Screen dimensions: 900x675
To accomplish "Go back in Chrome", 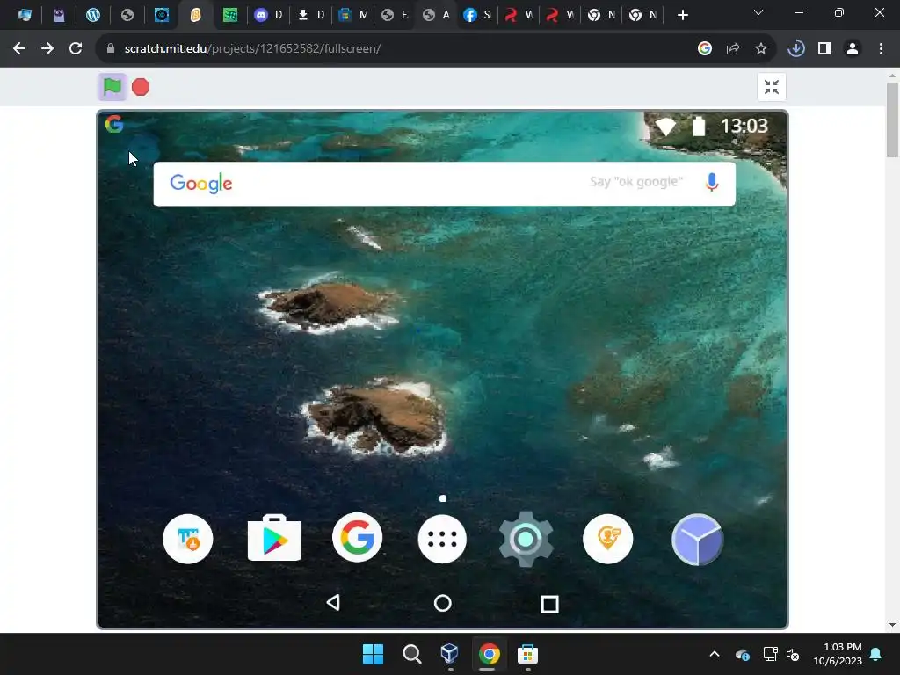I will [x=19, y=49].
